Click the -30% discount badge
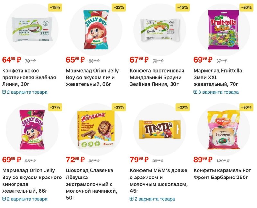Viewport: 257px width, 208px height. (x=246, y=107)
